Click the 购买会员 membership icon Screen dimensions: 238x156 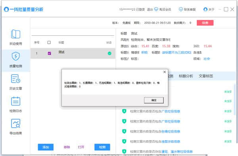click(156, 9)
